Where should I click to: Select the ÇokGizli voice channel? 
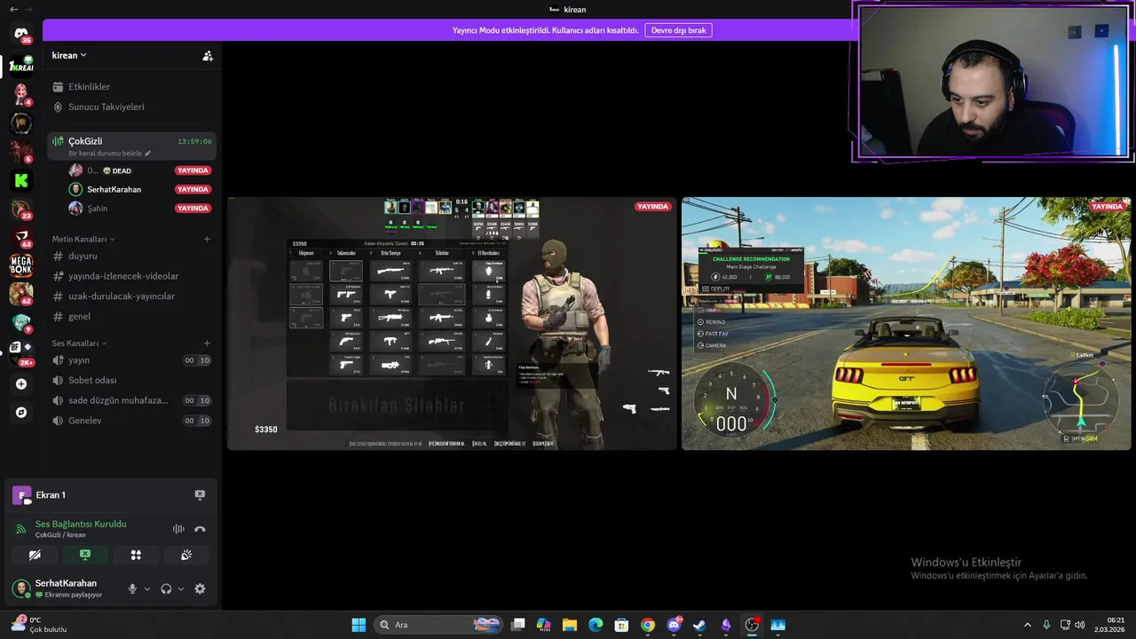coord(131,146)
